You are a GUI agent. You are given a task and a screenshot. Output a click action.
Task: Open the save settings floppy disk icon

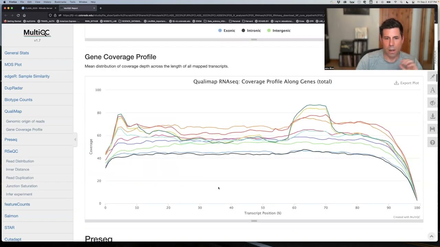click(x=432, y=129)
